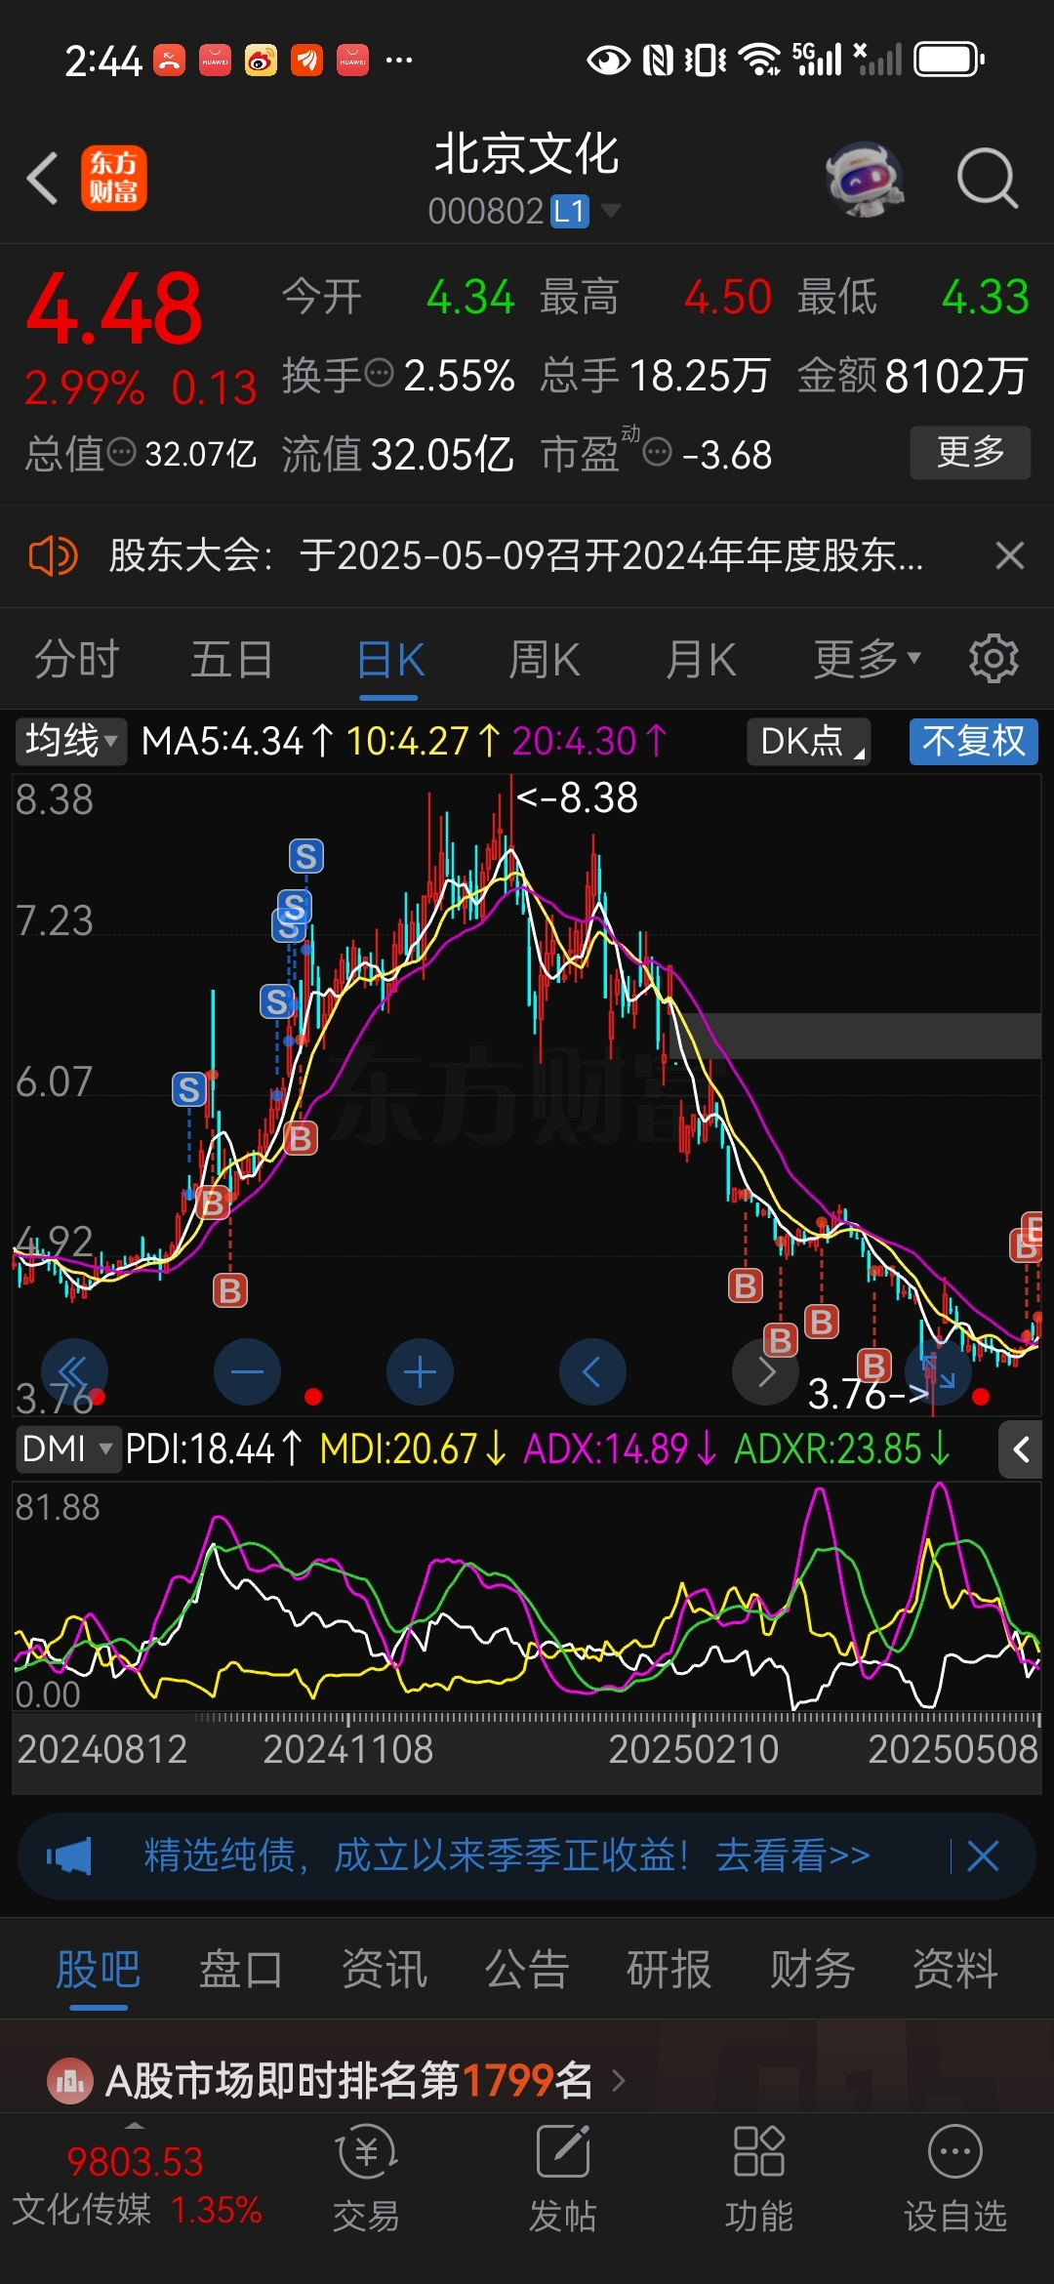Image resolution: width=1054 pixels, height=2284 pixels.
Task: Tap 设自选 add to watchlist icon
Action: pos(954,2151)
